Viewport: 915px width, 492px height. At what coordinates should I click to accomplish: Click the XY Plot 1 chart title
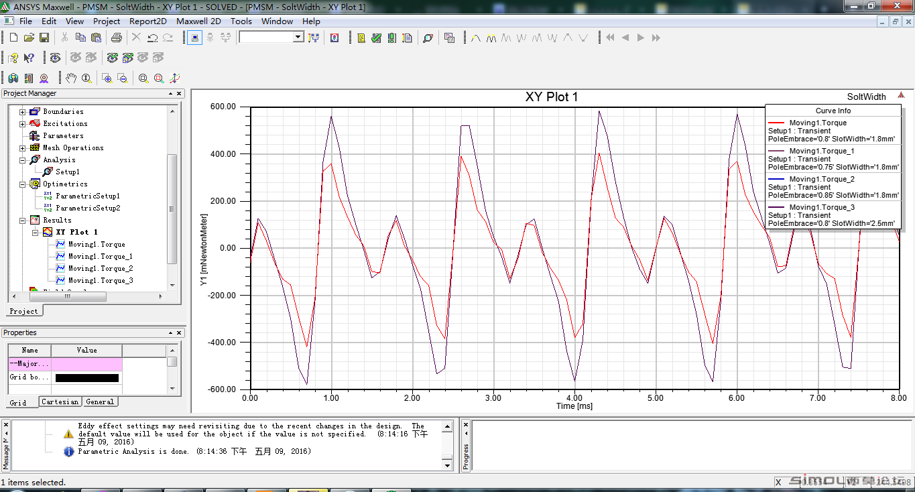pyautogui.click(x=552, y=97)
